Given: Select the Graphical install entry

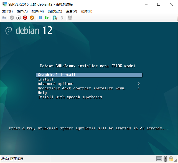Looking at the screenshot, I should [x=89, y=75].
